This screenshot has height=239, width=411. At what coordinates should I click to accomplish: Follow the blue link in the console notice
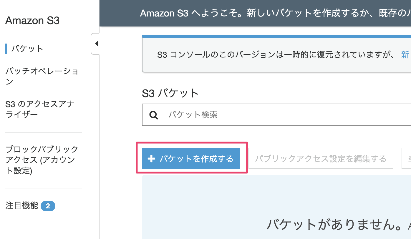pos(405,55)
